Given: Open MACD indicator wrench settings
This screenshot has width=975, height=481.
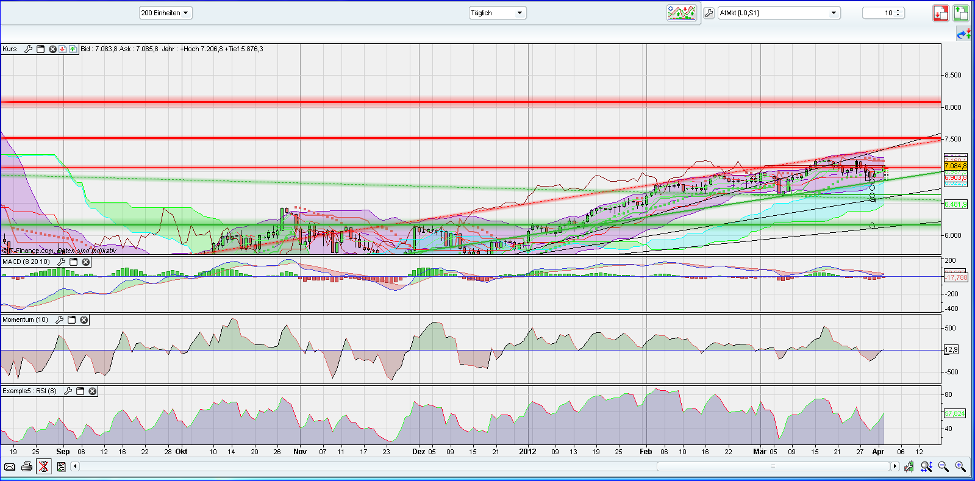Looking at the screenshot, I should (61, 262).
